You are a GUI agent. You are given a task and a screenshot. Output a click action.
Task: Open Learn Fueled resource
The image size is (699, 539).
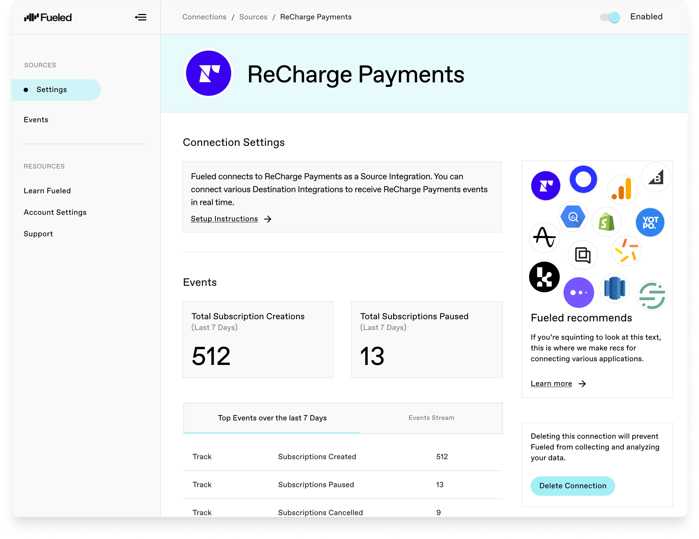click(47, 191)
